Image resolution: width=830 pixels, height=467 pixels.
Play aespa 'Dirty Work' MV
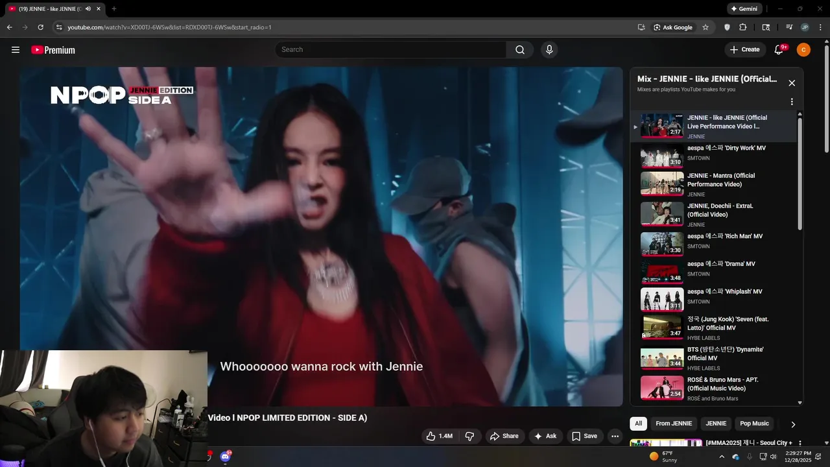[713, 157]
